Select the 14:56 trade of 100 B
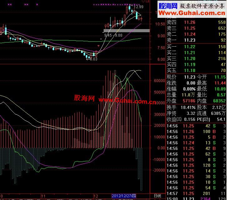Viewport: 227px width, 200px height. (196, 131)
